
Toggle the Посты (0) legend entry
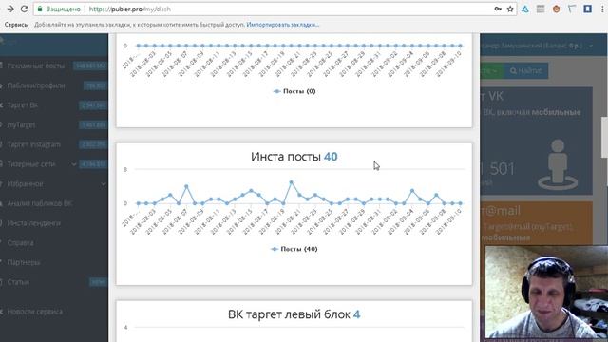[294, 91]
